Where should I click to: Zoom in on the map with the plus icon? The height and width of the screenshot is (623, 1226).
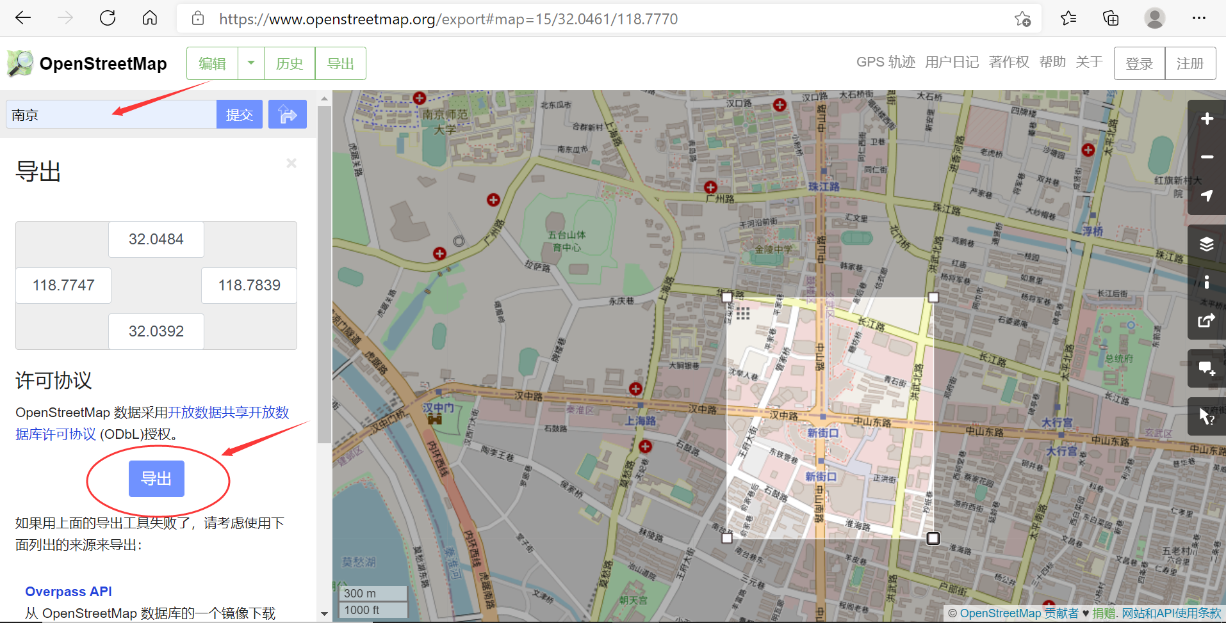1207,118
